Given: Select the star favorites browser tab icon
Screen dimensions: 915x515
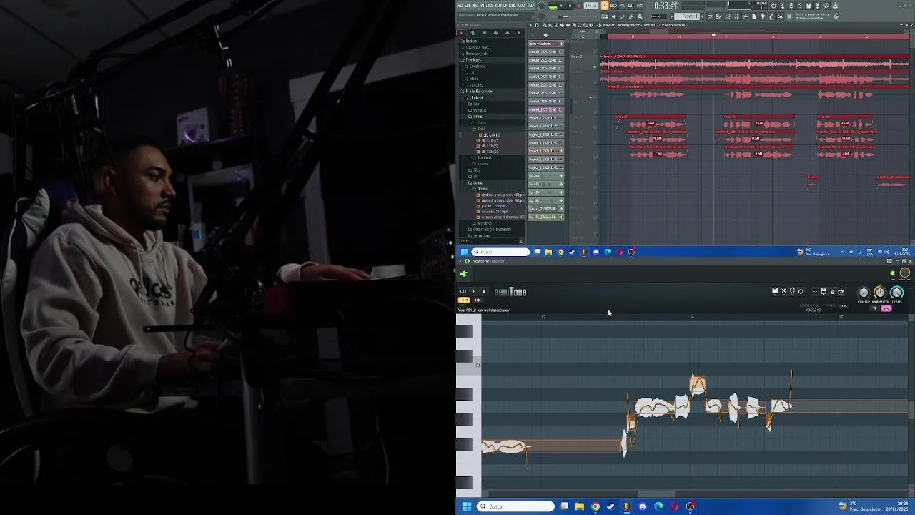Looking at the screenshot, I should click(x=518, y=33).
